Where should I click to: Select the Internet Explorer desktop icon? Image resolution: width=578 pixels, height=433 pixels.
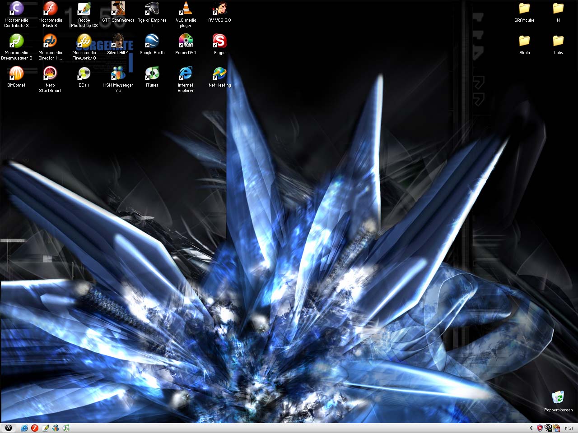tap(186, 79)
